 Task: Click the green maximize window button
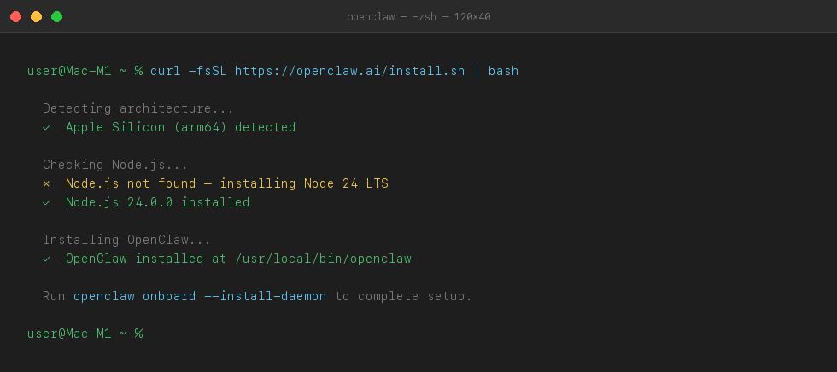(x=56, y=16)
